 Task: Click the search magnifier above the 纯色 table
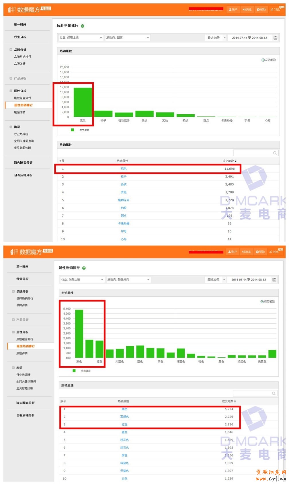275,153
